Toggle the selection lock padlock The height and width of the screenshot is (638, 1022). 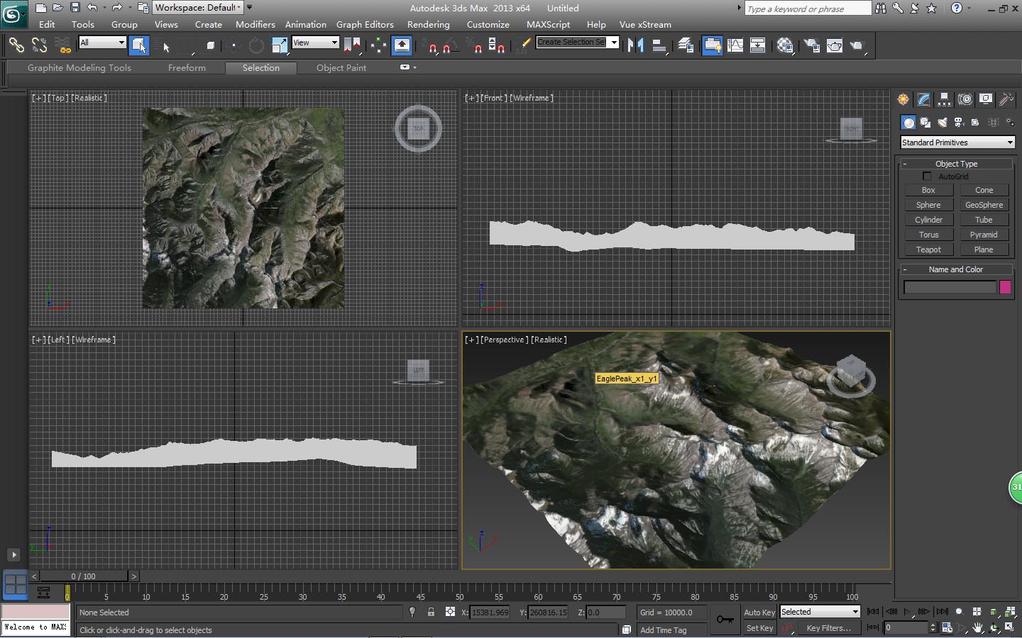pyautogui.click(x=431, y=612)
